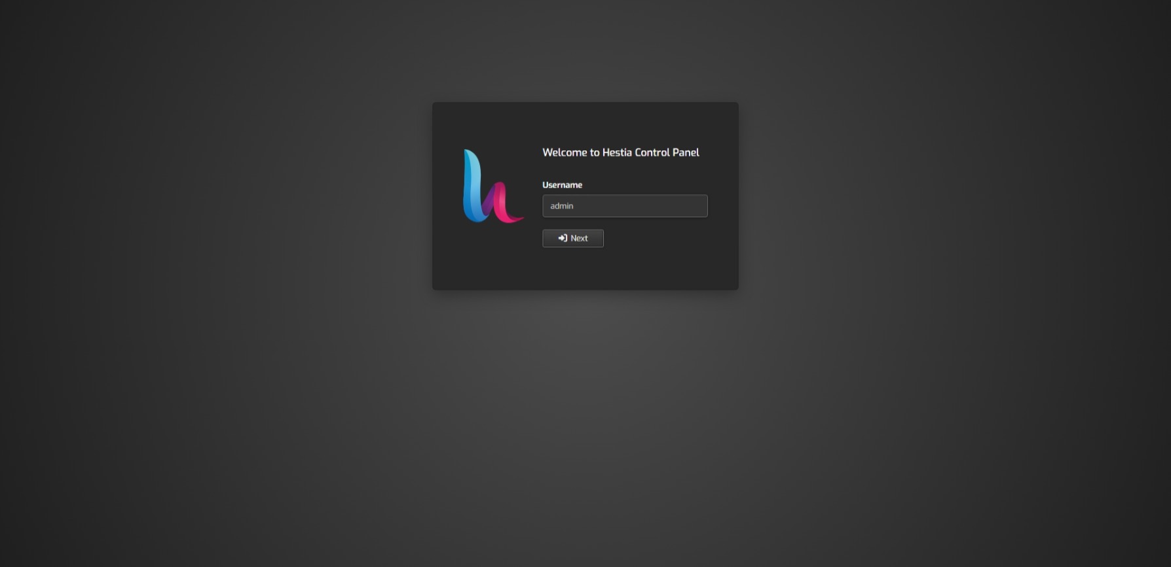The image size is (1171, 567).
Task: Click the Hestia logo
Action: tap(492, 187)
